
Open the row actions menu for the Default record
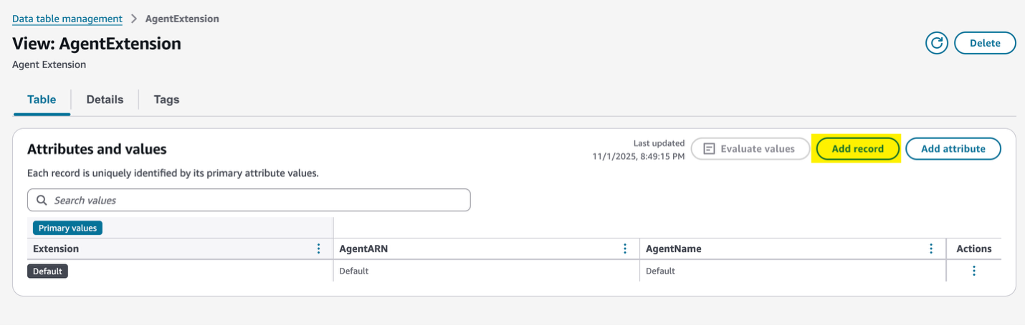(973, 271)
